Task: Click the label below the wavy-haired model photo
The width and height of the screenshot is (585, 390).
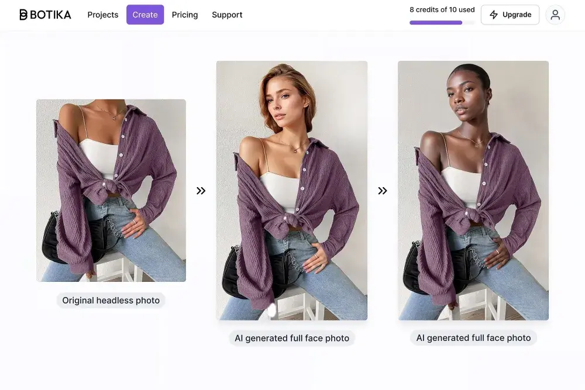Action: point(292,338)
